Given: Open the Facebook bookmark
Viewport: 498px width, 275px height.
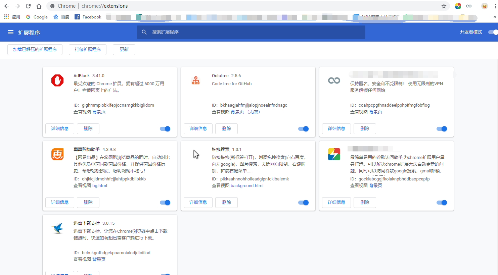Looking at the screenshot, I should click(x=88, y=17).
